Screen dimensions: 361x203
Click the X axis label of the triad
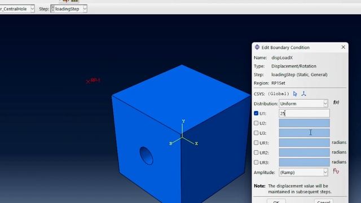(196, 143)
